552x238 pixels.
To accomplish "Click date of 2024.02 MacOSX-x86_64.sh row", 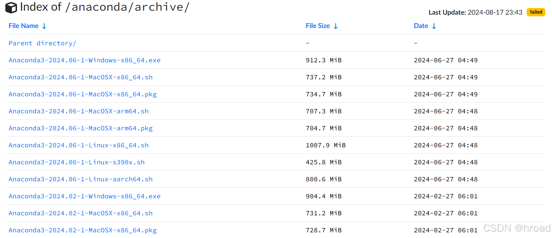I will coord(446,213).
